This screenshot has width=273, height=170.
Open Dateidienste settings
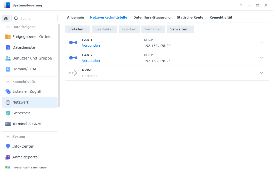coord(30,47)
